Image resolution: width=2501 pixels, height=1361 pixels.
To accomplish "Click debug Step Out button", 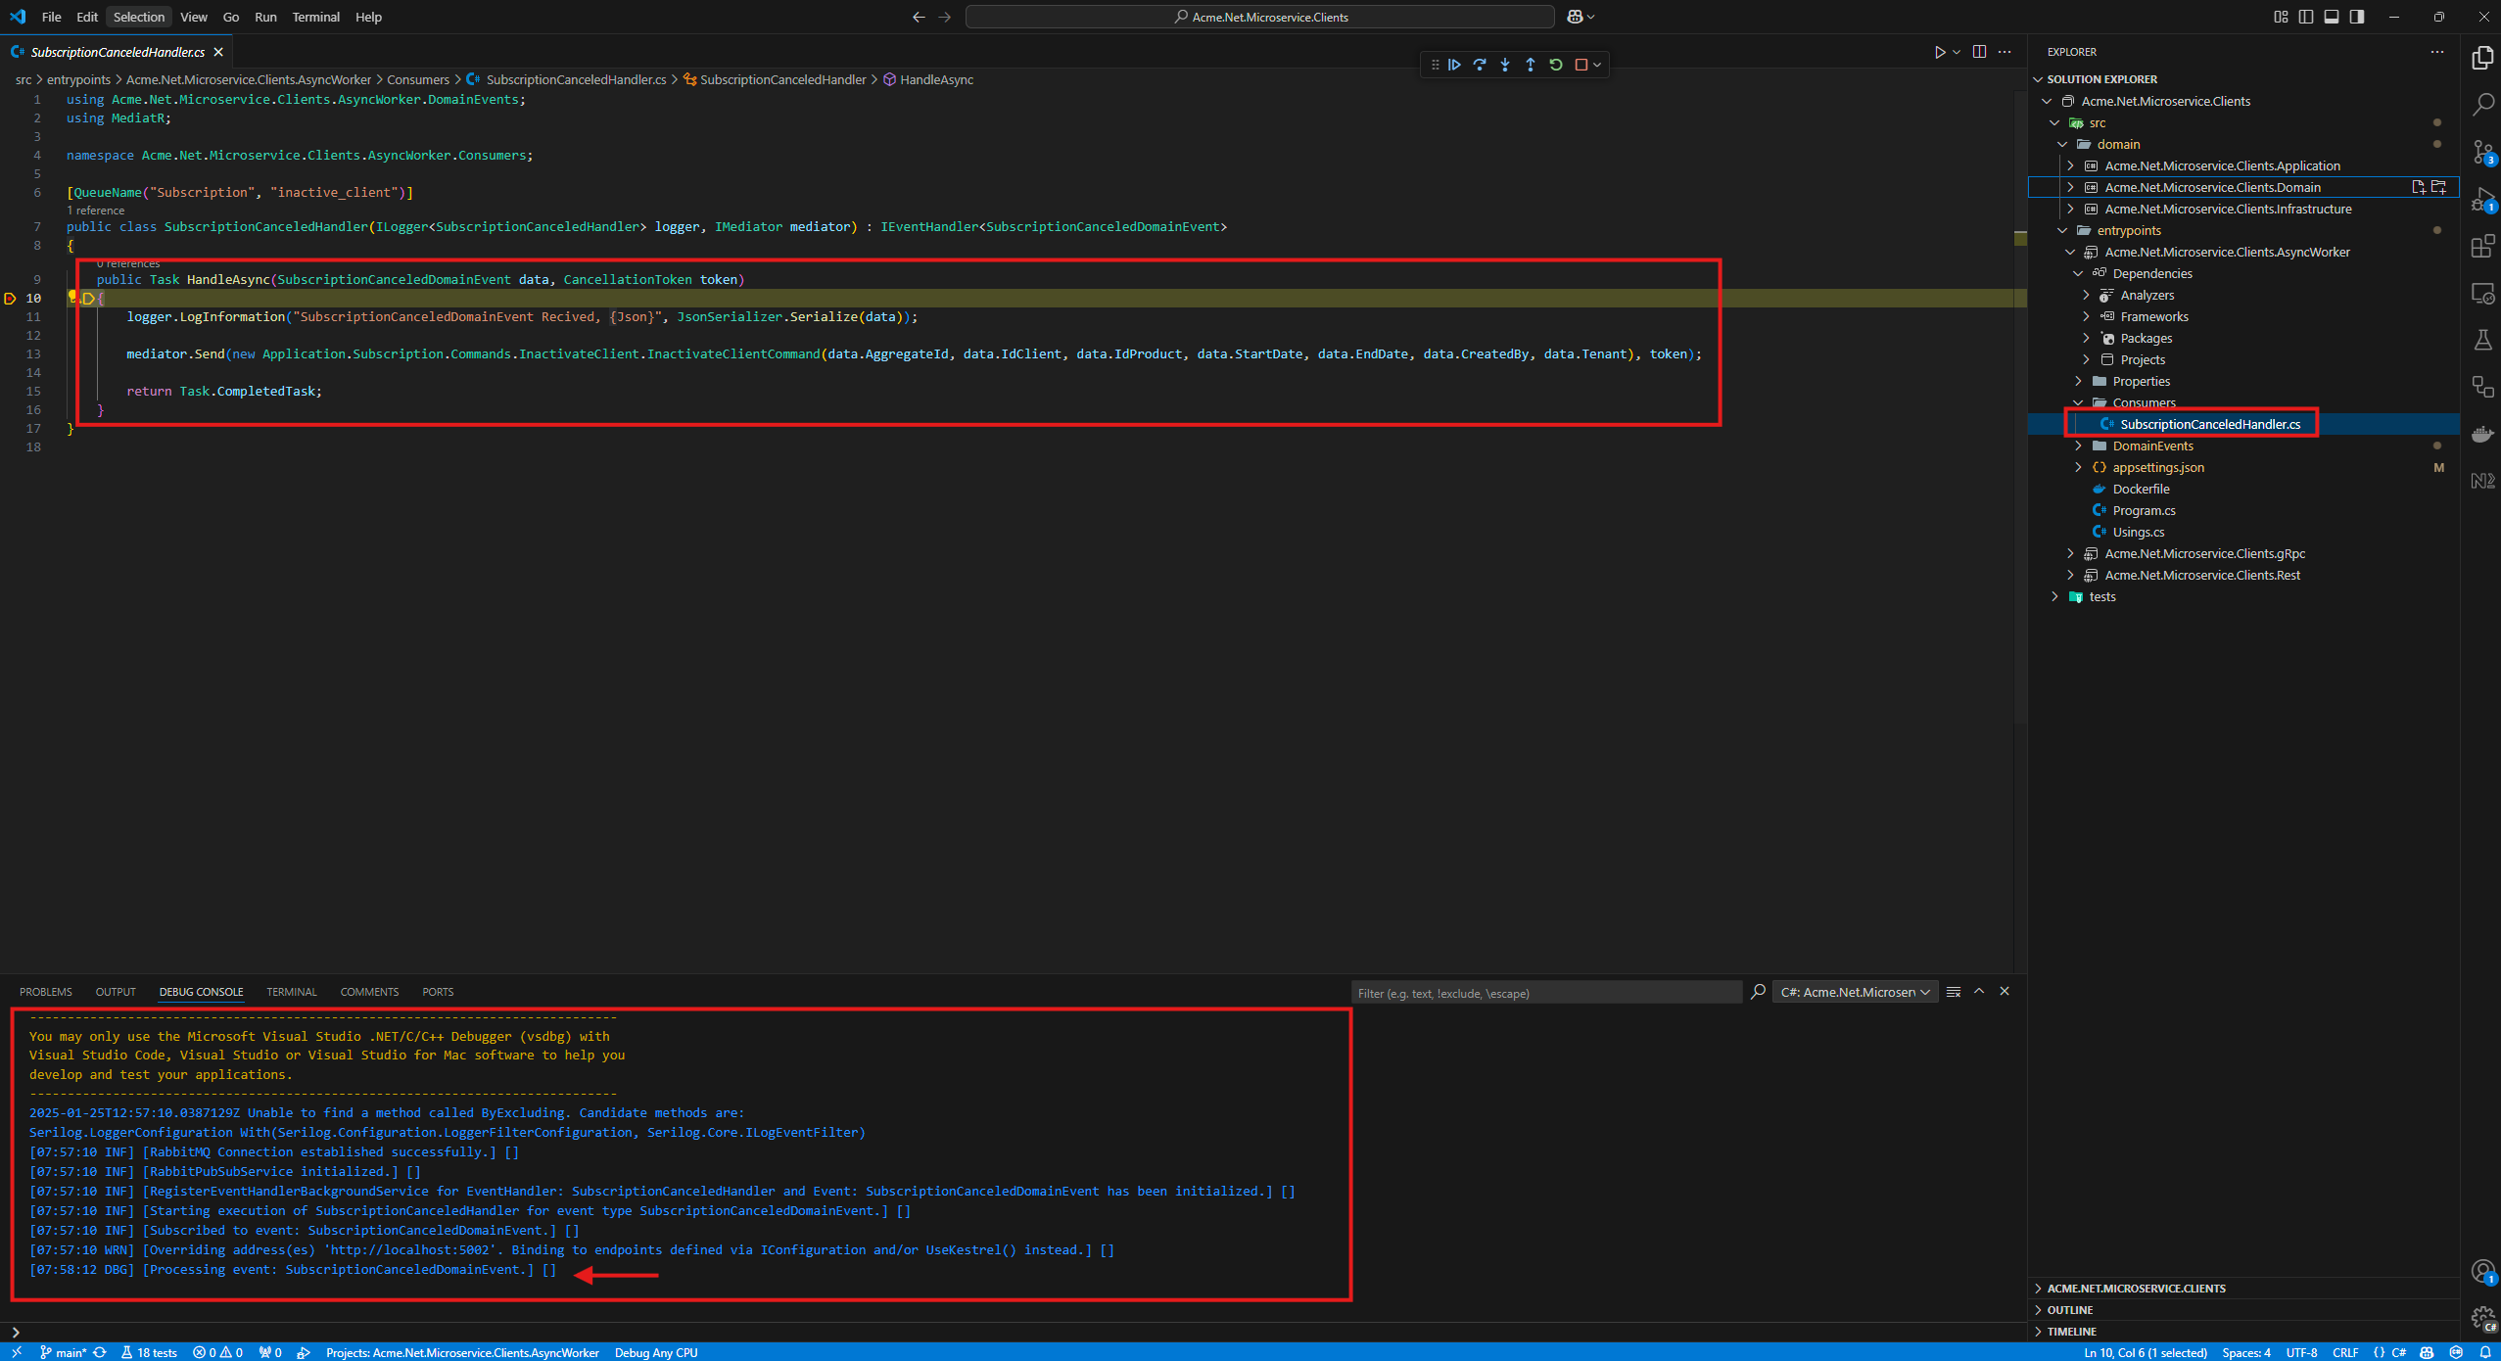I will [x=1531, y=65].
